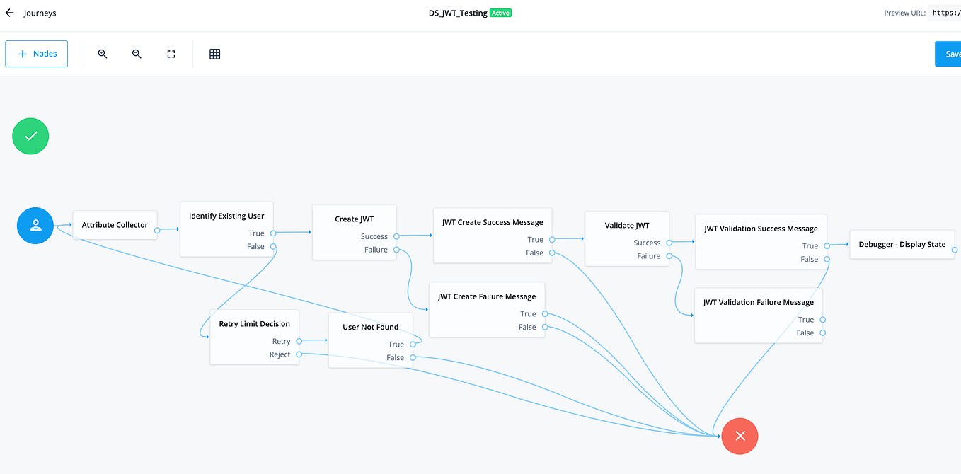Click the back arrow next to Journeys
This screenshot has width=961, height=474.
click(x=8, y=12)
